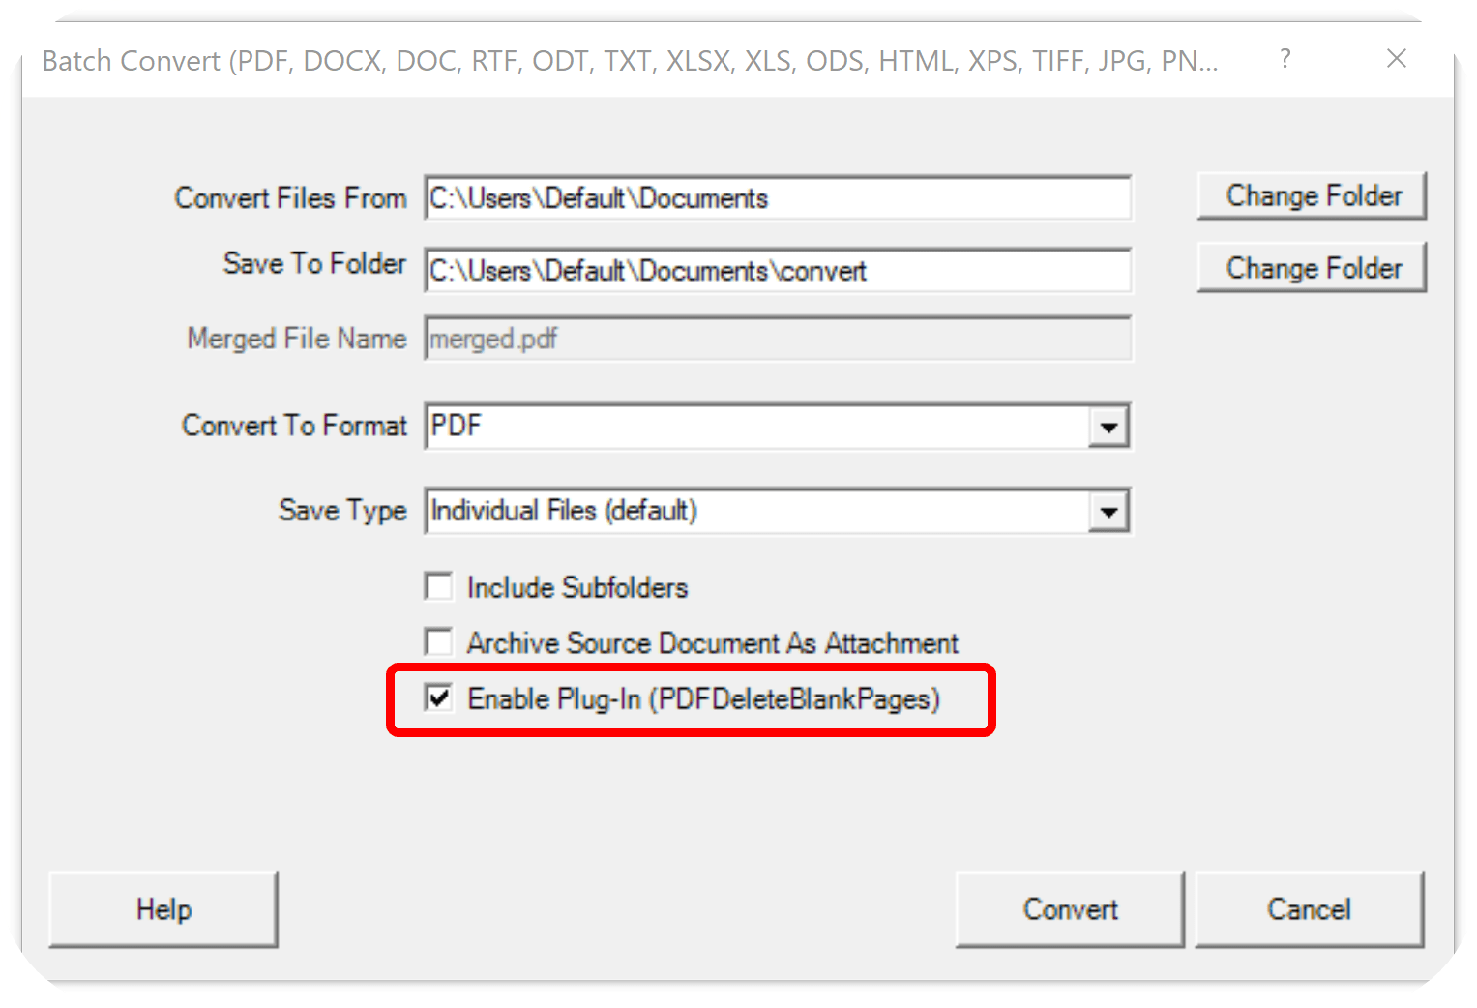This screenshot has height=1008, width=1477.
Task: Click the grayed-out Merged File Name field
Action: (774, 339)
